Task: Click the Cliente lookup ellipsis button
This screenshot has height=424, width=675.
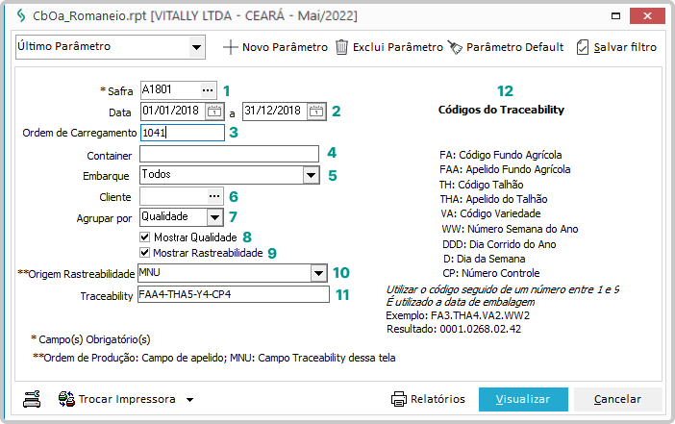Action: (215, 196)
